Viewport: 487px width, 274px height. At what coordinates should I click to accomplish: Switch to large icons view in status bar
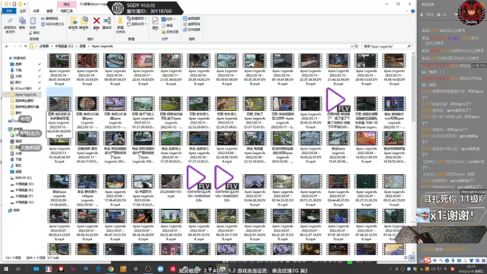(x=412, y=258)
